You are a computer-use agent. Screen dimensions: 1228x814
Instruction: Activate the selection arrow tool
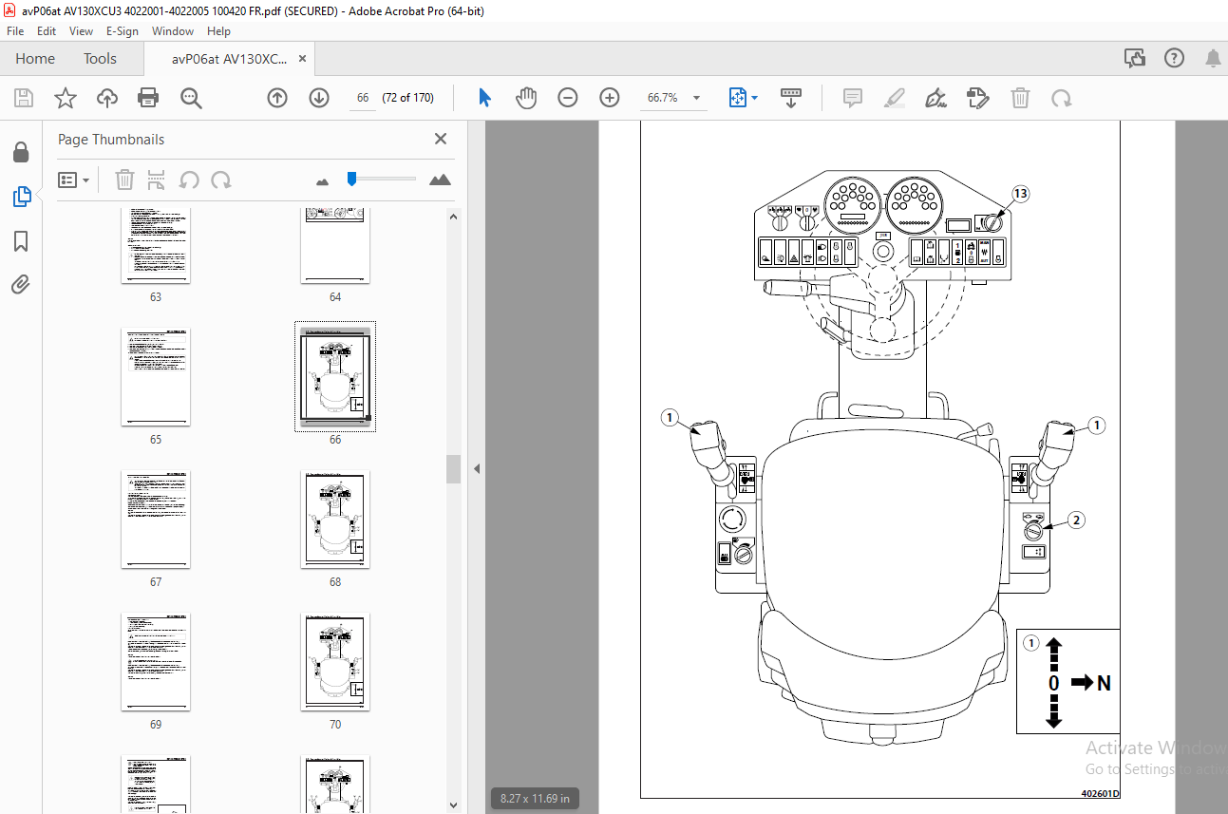coord(485,98)
